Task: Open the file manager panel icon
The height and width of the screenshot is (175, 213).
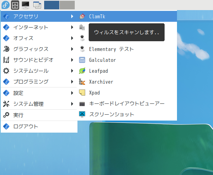Action: [x=15, y=5]
